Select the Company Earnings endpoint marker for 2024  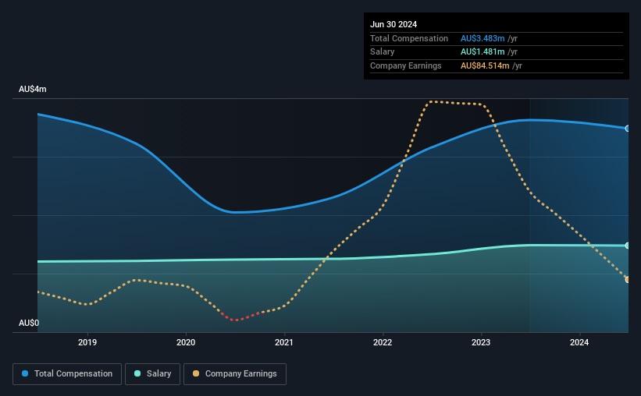(x=628, y=280)
